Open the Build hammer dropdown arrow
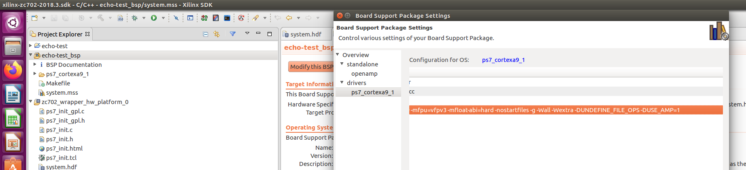Image resolution: width=746 pixels, height=170 pixels. [x=110, y=18]
